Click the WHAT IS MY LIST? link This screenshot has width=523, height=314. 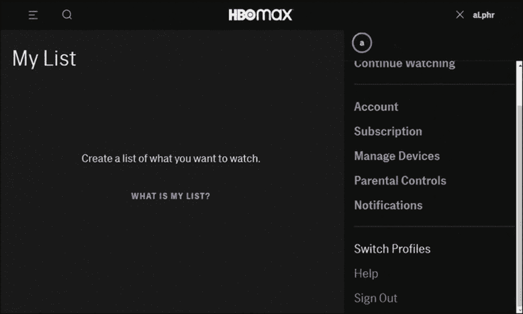[x=170, y=196]
